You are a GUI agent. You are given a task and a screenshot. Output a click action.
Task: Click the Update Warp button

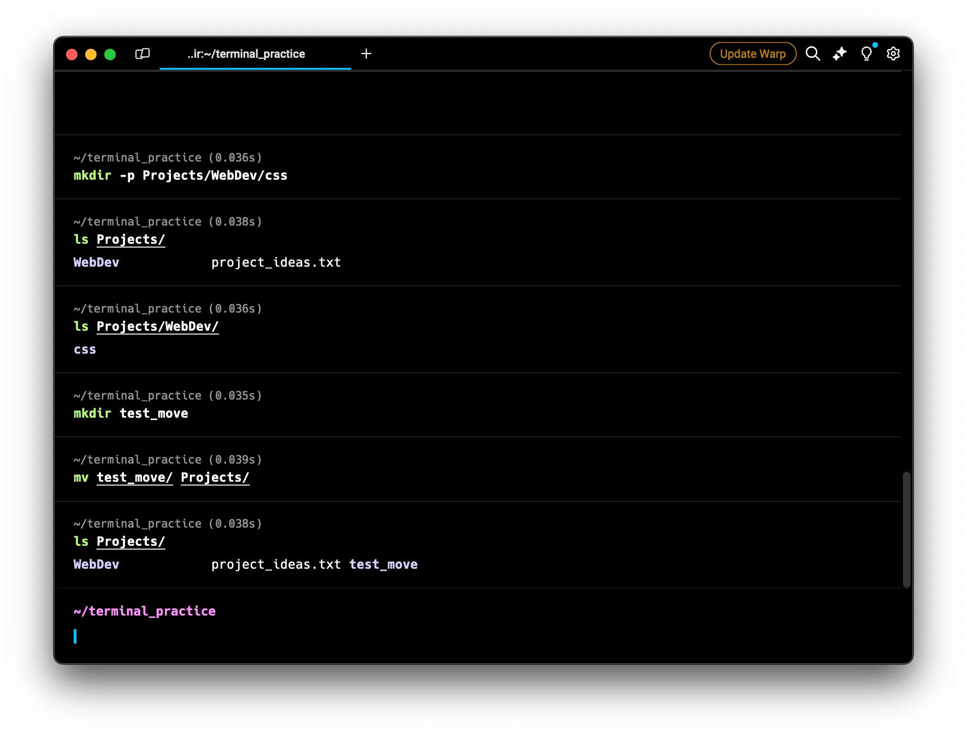[753, 54]
